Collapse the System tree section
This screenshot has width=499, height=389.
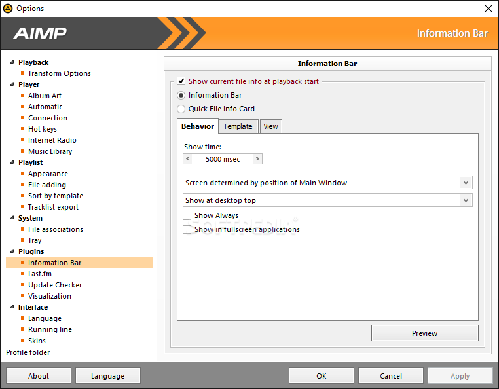[12, 218]
